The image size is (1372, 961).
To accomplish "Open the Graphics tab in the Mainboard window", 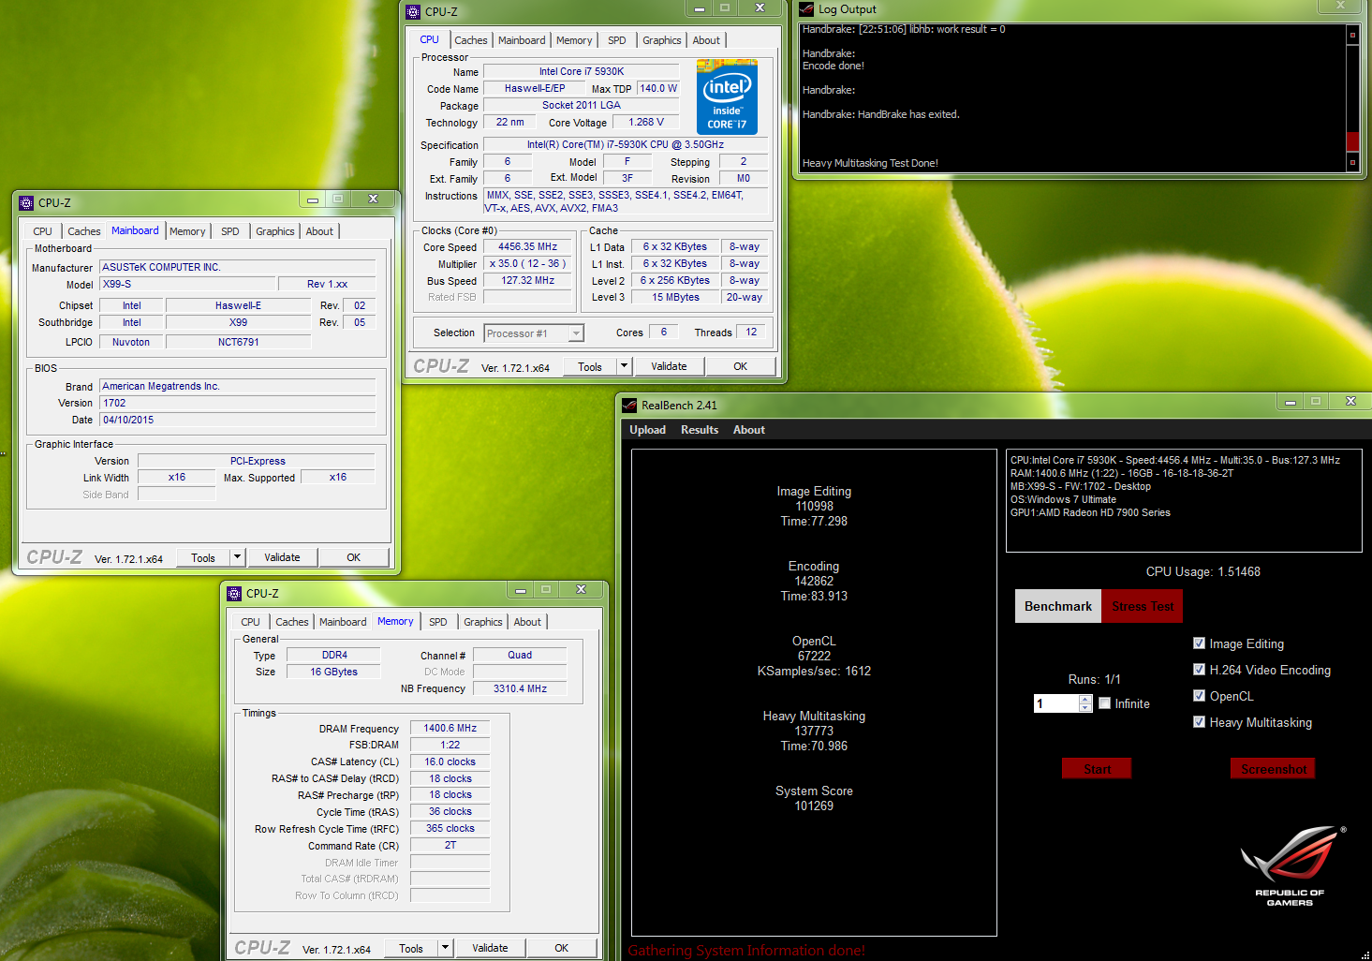I will tap(275, 231).
